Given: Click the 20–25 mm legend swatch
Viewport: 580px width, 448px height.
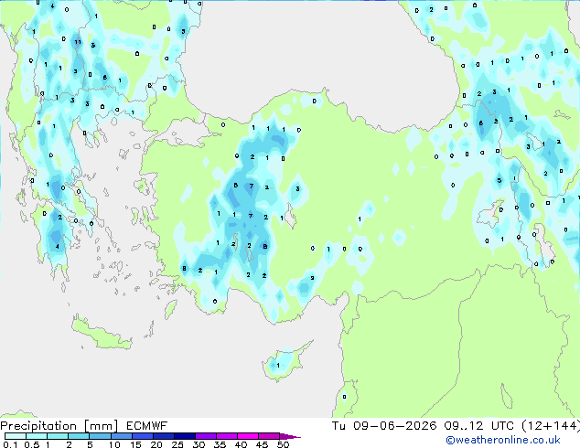Looking at the screenshot, I should tap(164, 436).
